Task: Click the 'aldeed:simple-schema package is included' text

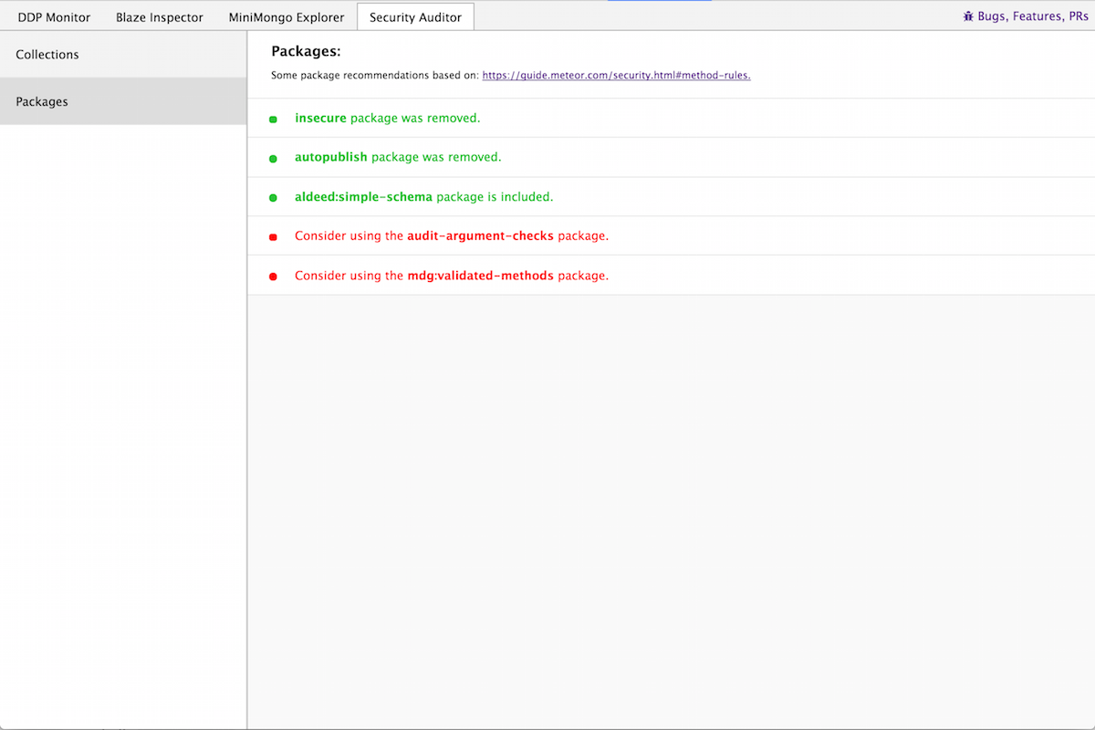Action: (423, 196)
